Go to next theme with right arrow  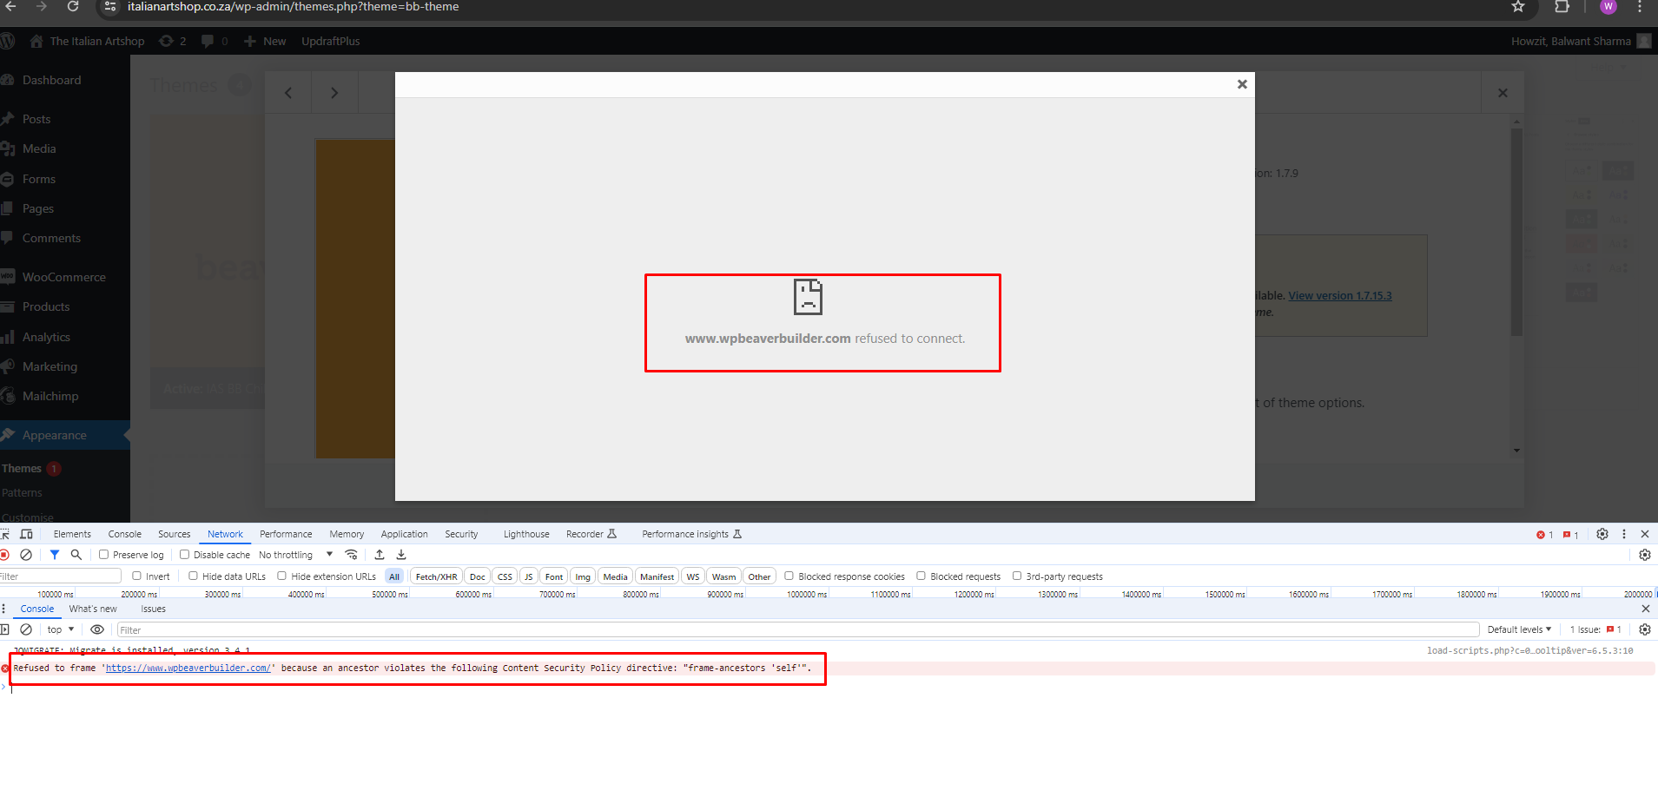point(334,93)
